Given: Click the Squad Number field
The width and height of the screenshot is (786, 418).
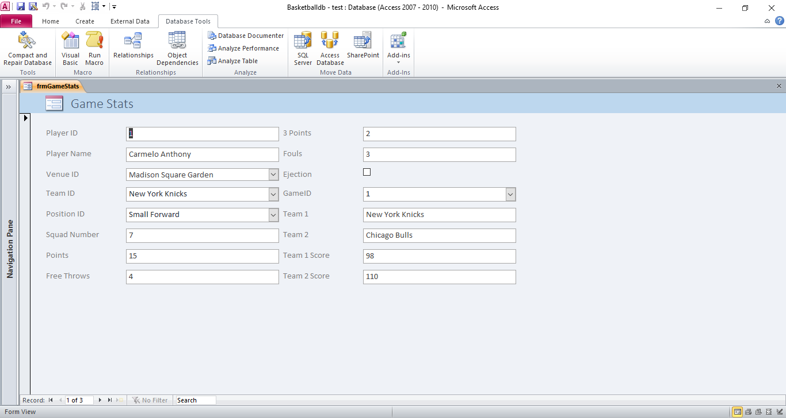Looking at the screenshot, I should 203,235.
